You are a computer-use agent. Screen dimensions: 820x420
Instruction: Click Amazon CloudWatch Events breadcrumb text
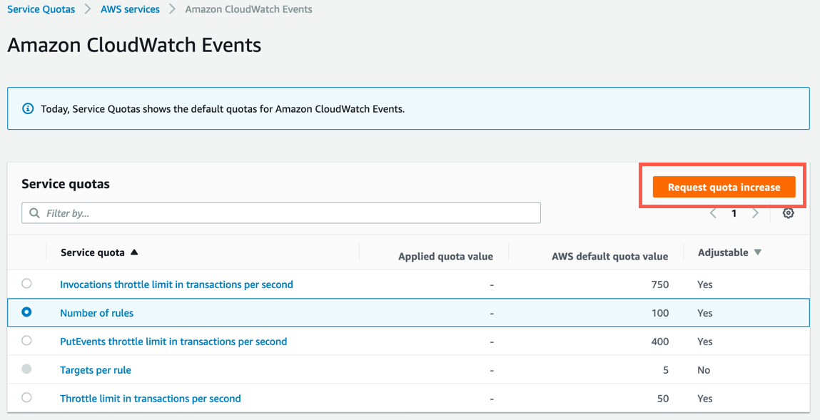point(249,9)
